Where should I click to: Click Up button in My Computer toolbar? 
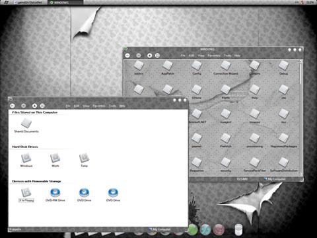34,106
